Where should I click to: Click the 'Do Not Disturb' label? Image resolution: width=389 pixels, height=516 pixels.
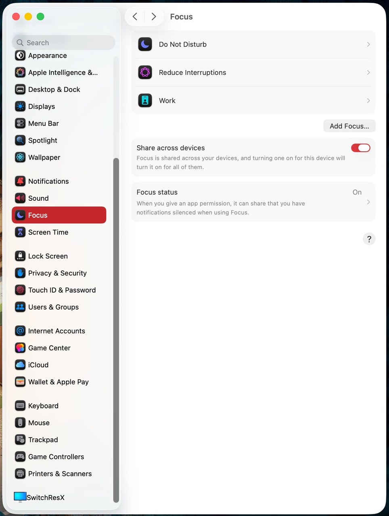(183, 44)
